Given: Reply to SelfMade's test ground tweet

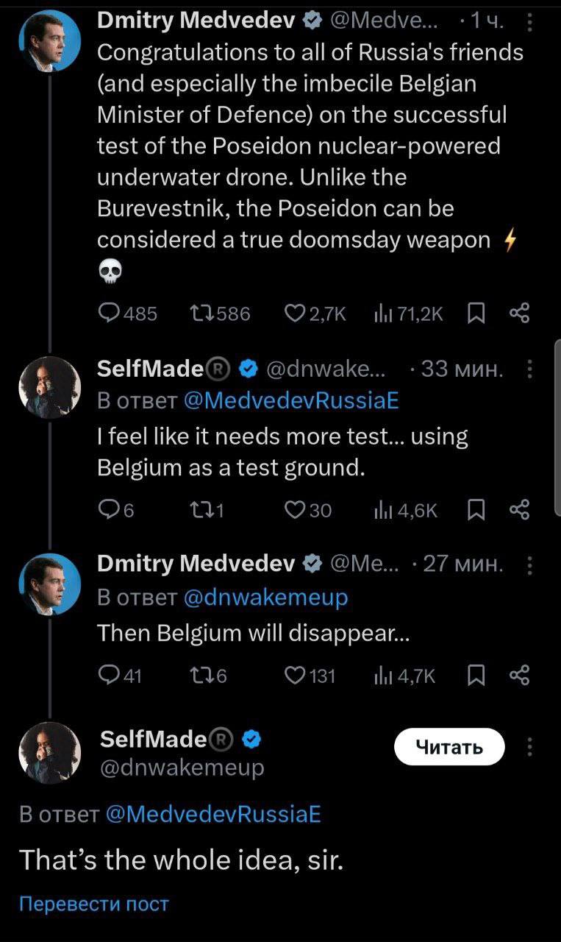Looking at the screenshot, I should coord(109,510).
